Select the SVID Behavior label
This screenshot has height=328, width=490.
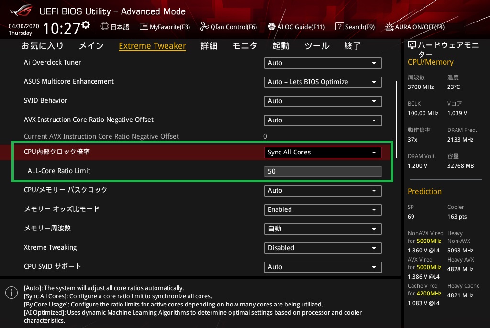click(45, 100)
